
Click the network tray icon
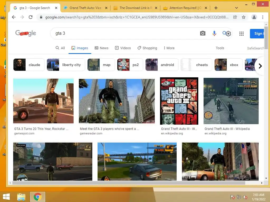239,197
